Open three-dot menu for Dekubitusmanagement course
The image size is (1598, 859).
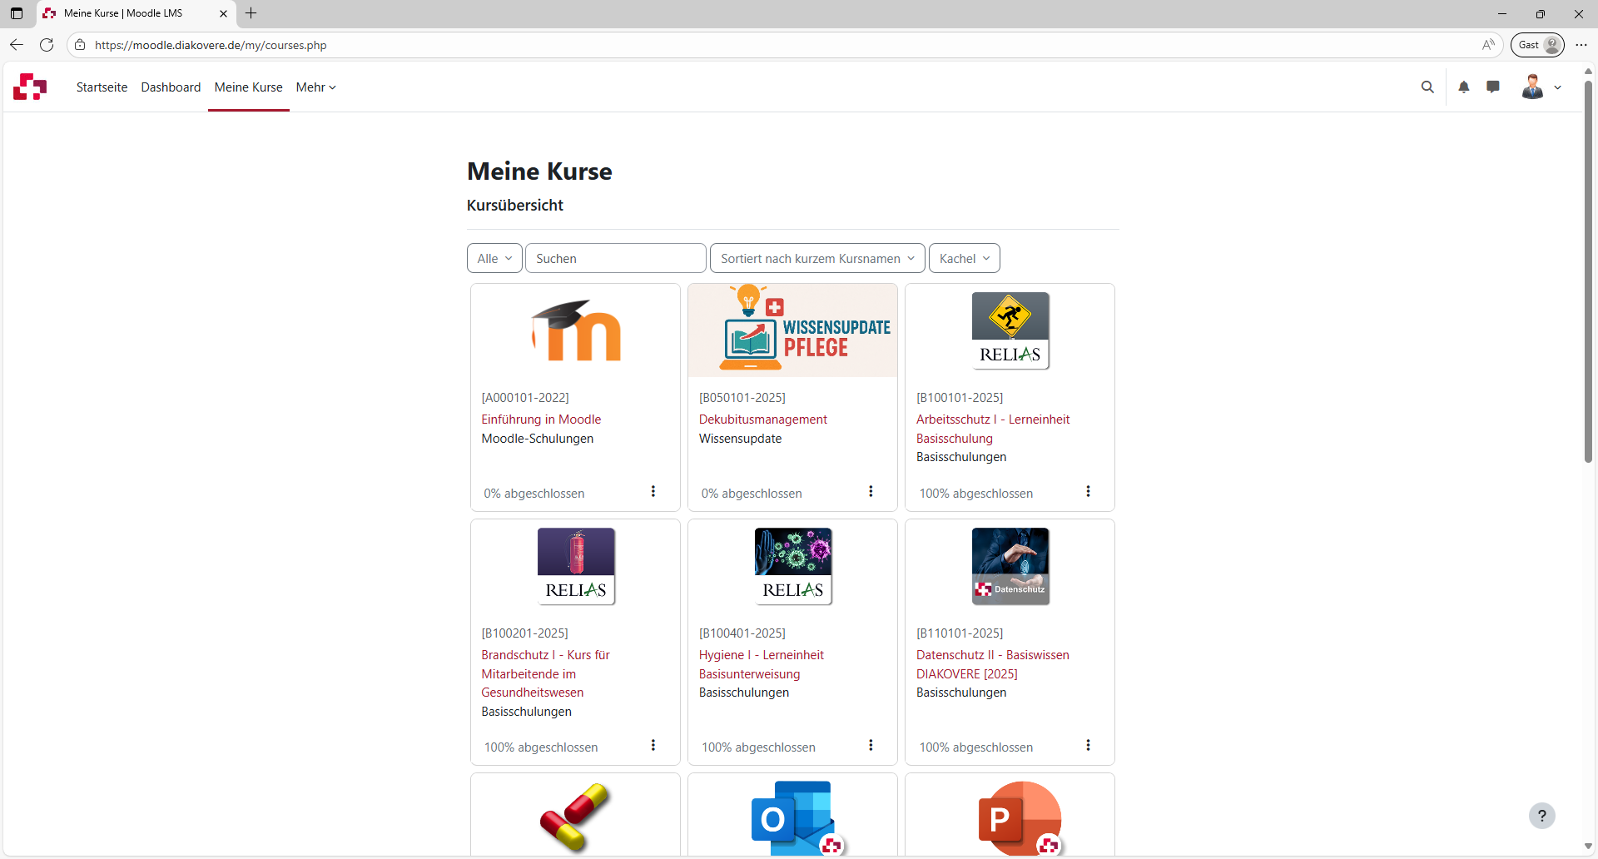point(871,492)
